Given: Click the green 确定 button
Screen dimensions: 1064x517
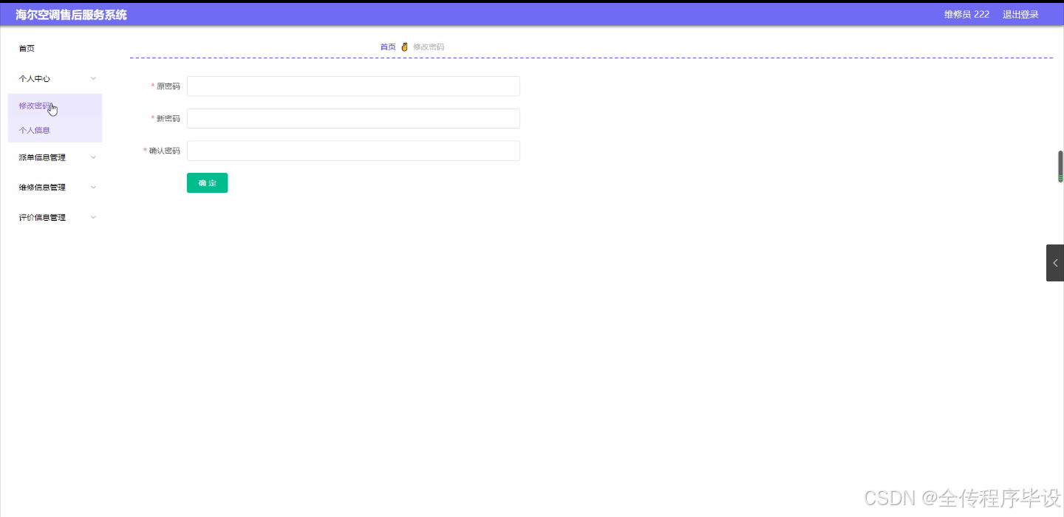Looking at the screenshot, I should click(x=207, y=182).
